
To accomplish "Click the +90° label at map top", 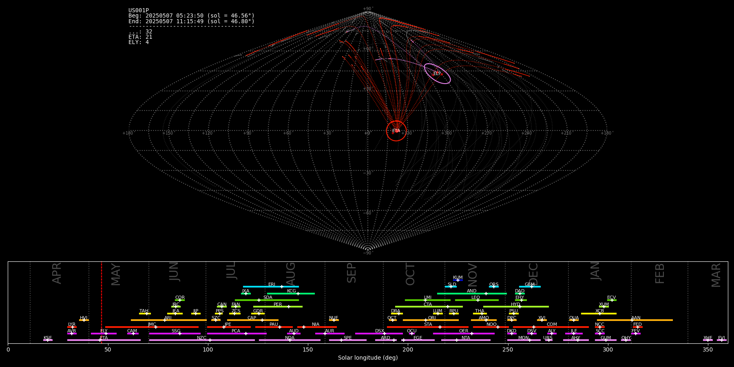I will tap(368, 9).
